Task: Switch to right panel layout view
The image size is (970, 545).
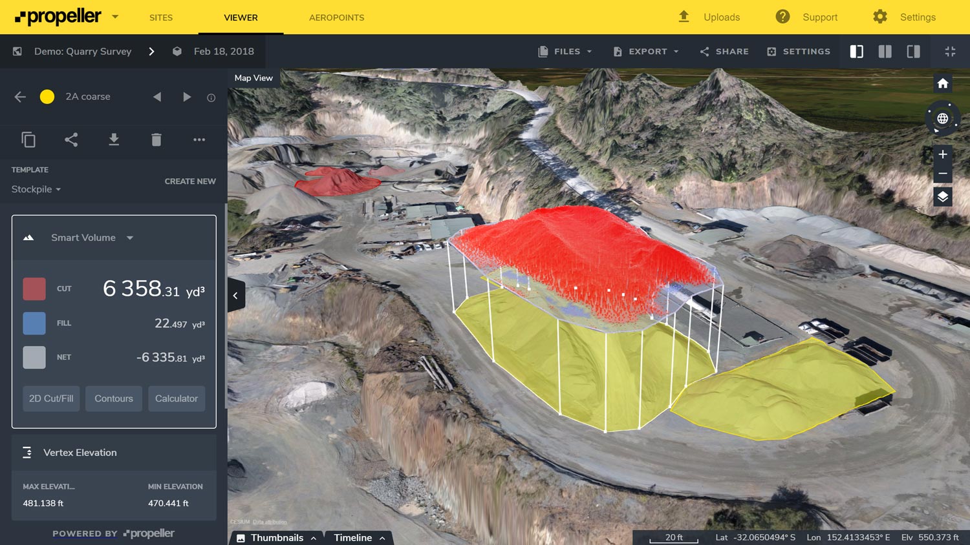Action: (x=913, y=52)
